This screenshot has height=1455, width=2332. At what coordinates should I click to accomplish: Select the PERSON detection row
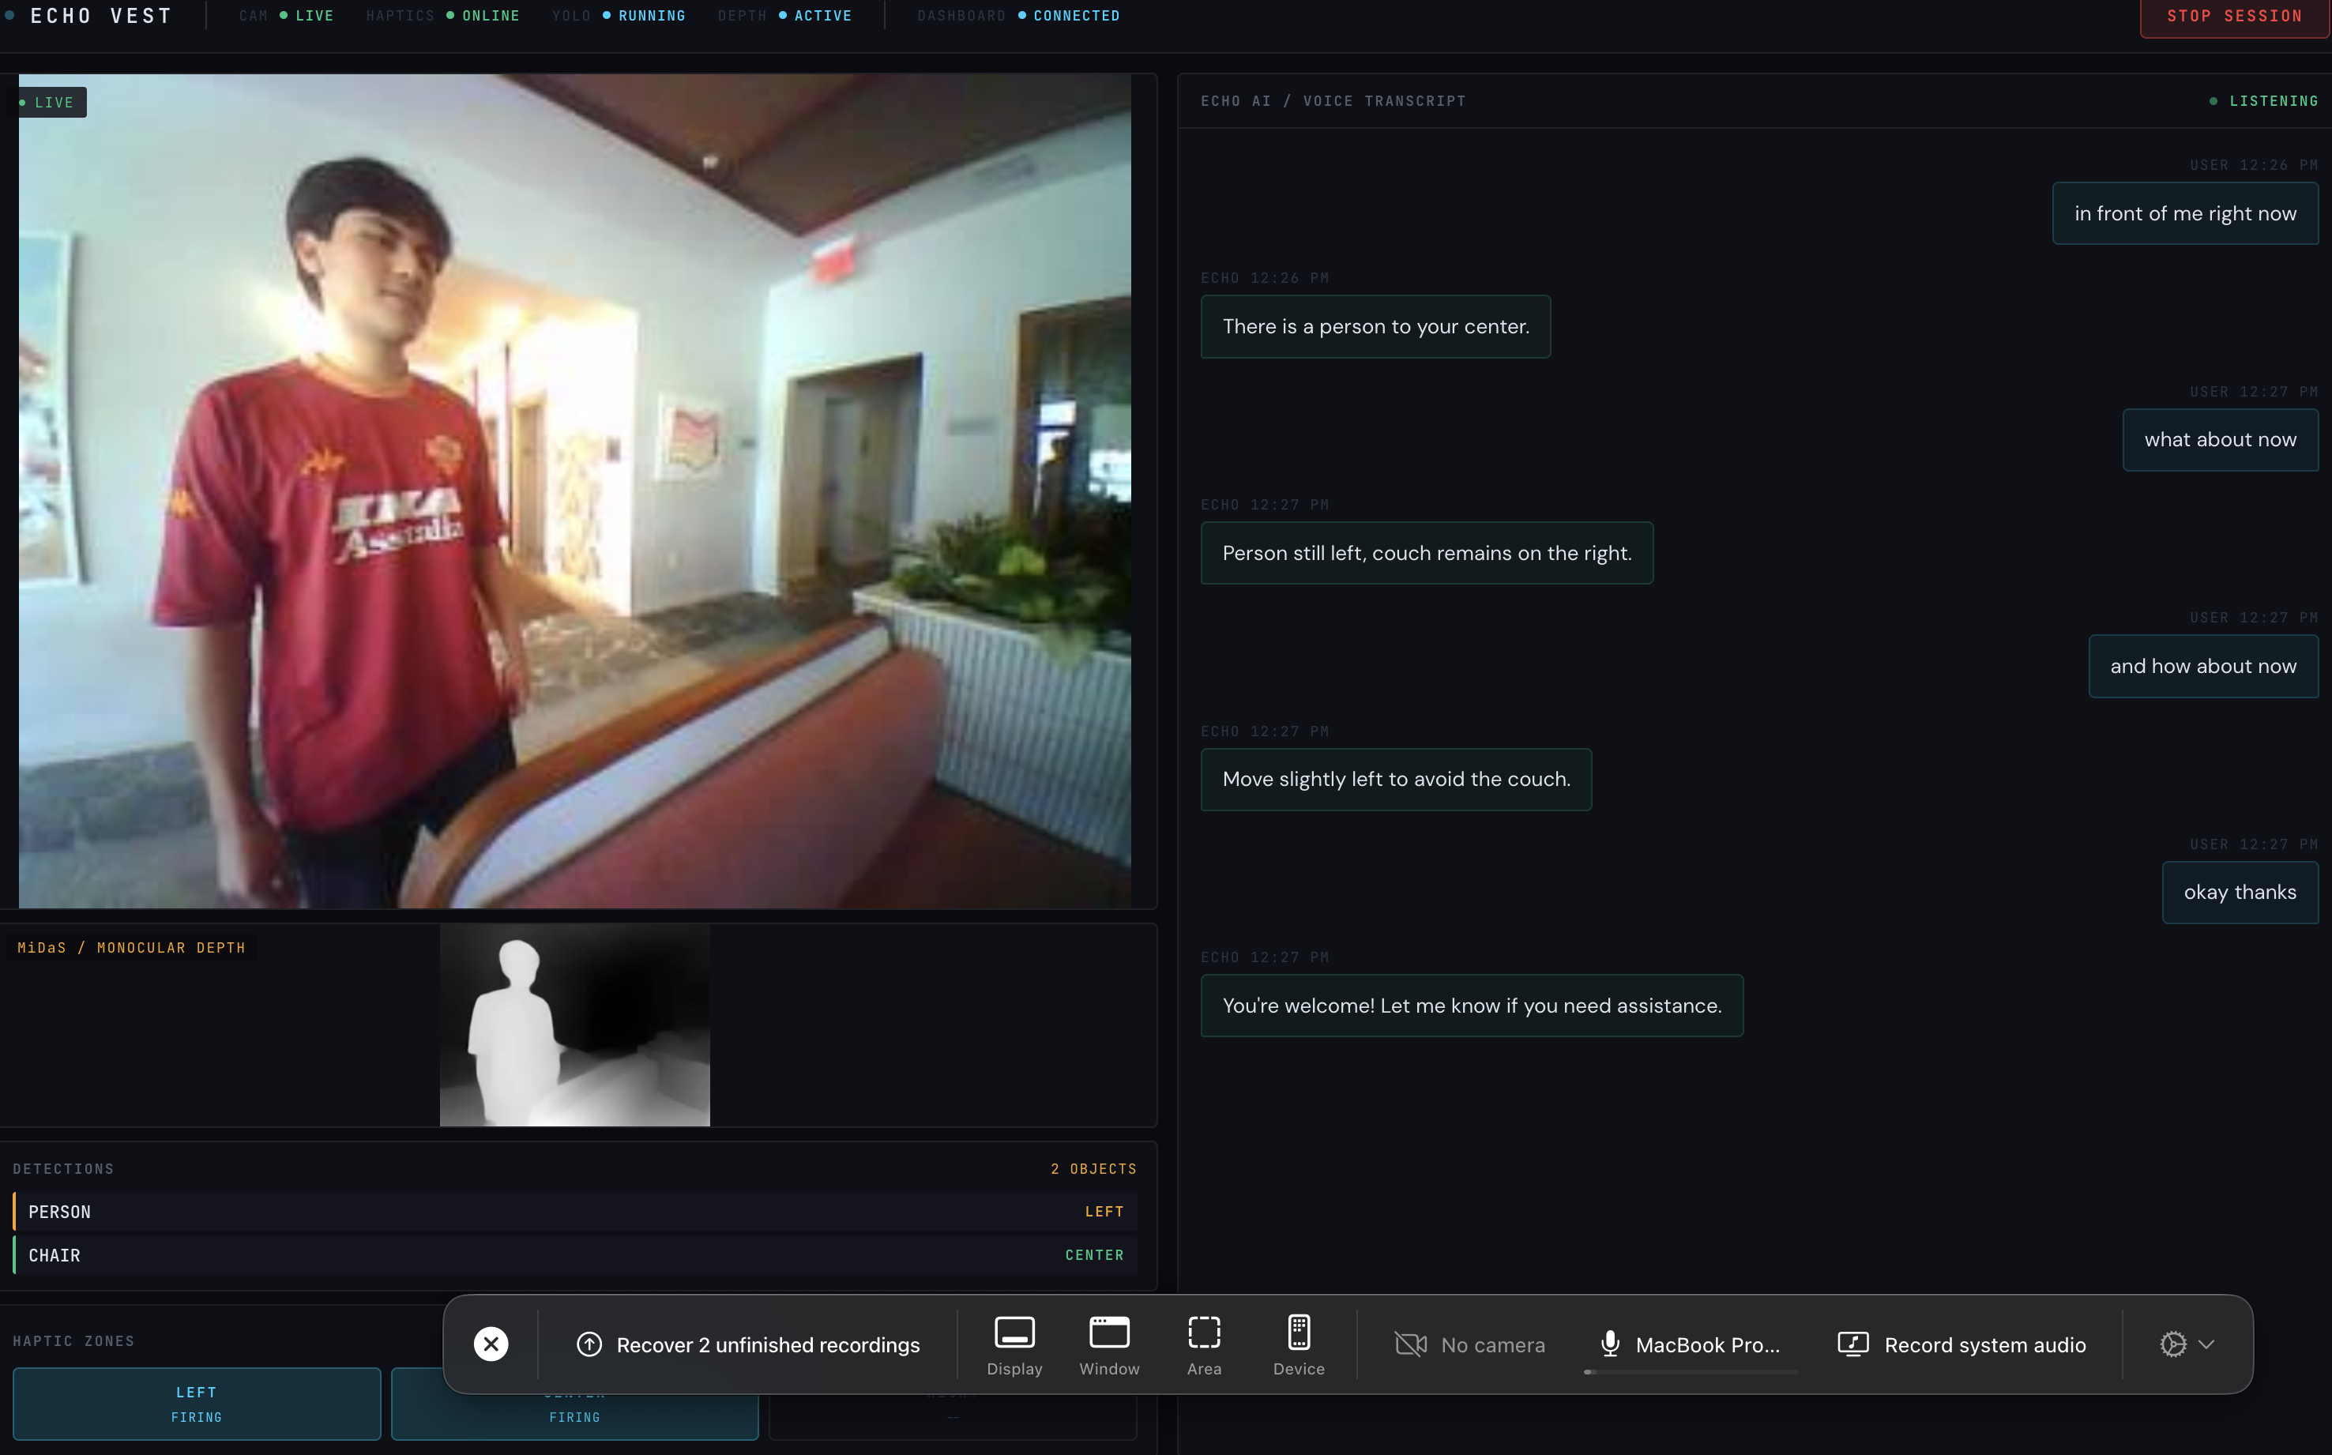(574, 1212)
